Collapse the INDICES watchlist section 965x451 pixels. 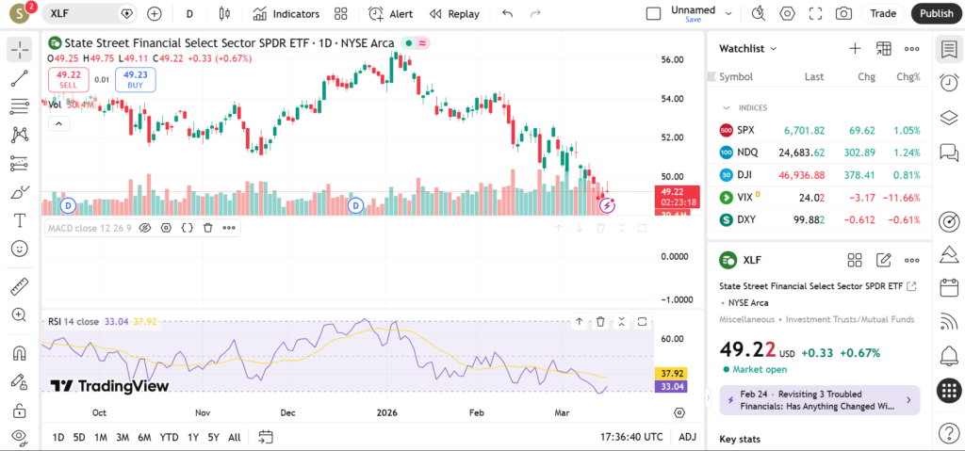727,108
